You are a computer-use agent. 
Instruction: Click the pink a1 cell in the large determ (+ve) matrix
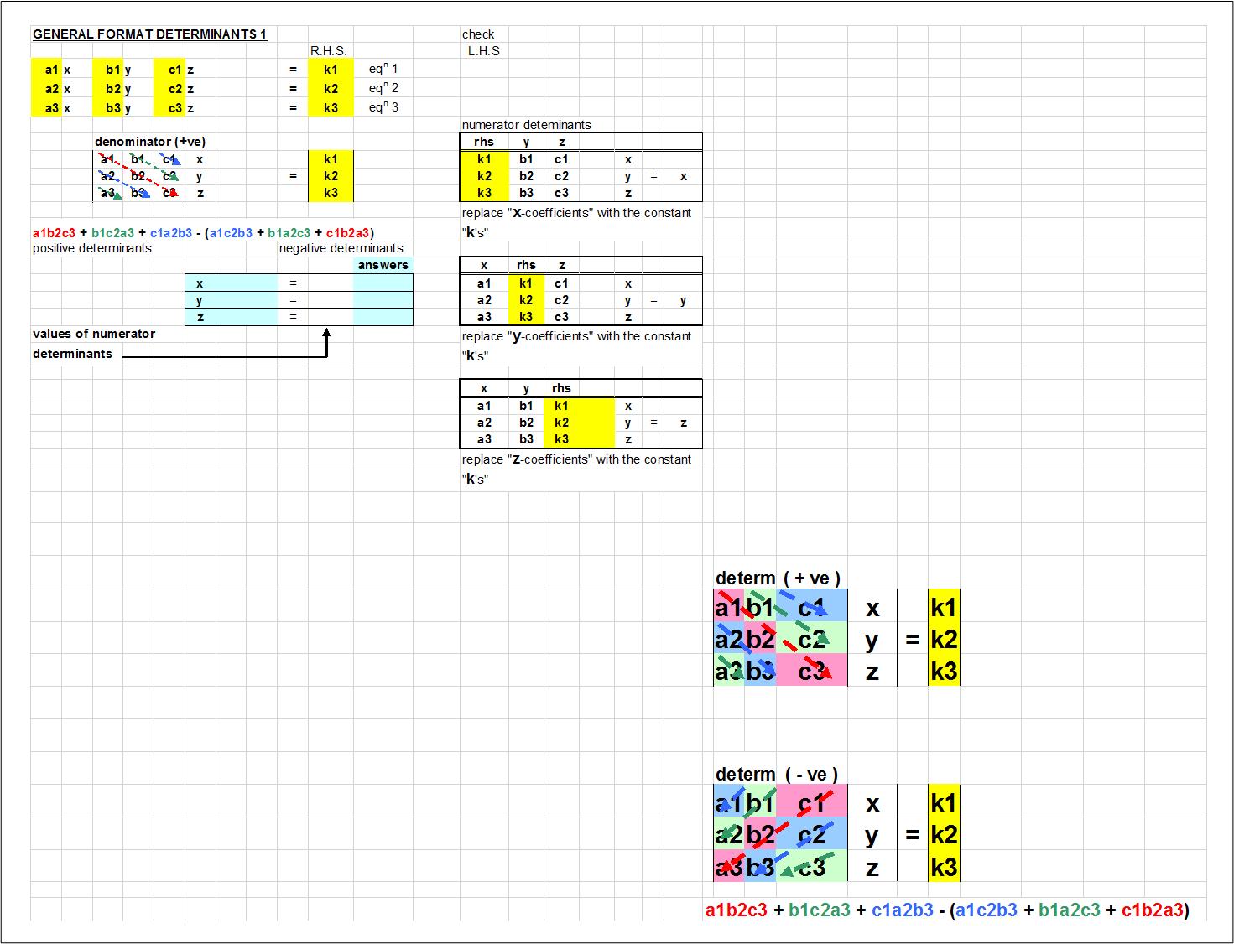pyautogui.click(x=728, y=607)
